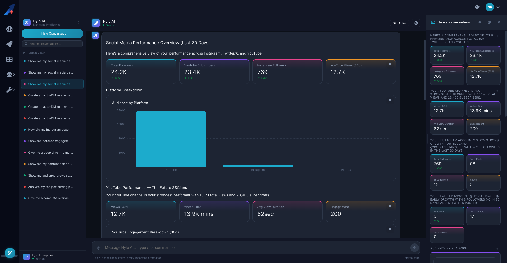Image resolution: width=507 pixels, height=263 pixels.
Task: Open the dashboard palette icon in left rail
Action: pos(10,29)
